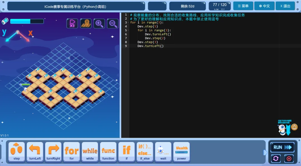
Task: Place cursor on Dev.turnLeft() line 6
Action: [158, 34]
